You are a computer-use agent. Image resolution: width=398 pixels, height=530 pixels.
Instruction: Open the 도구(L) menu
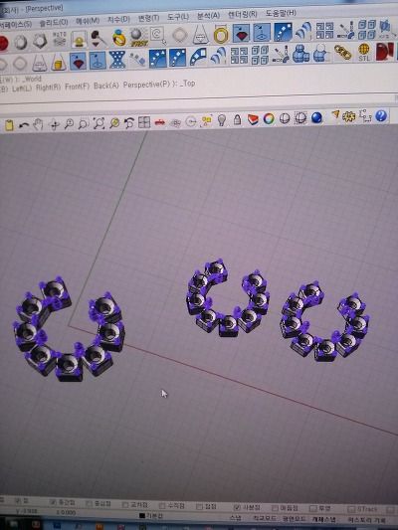178,17
